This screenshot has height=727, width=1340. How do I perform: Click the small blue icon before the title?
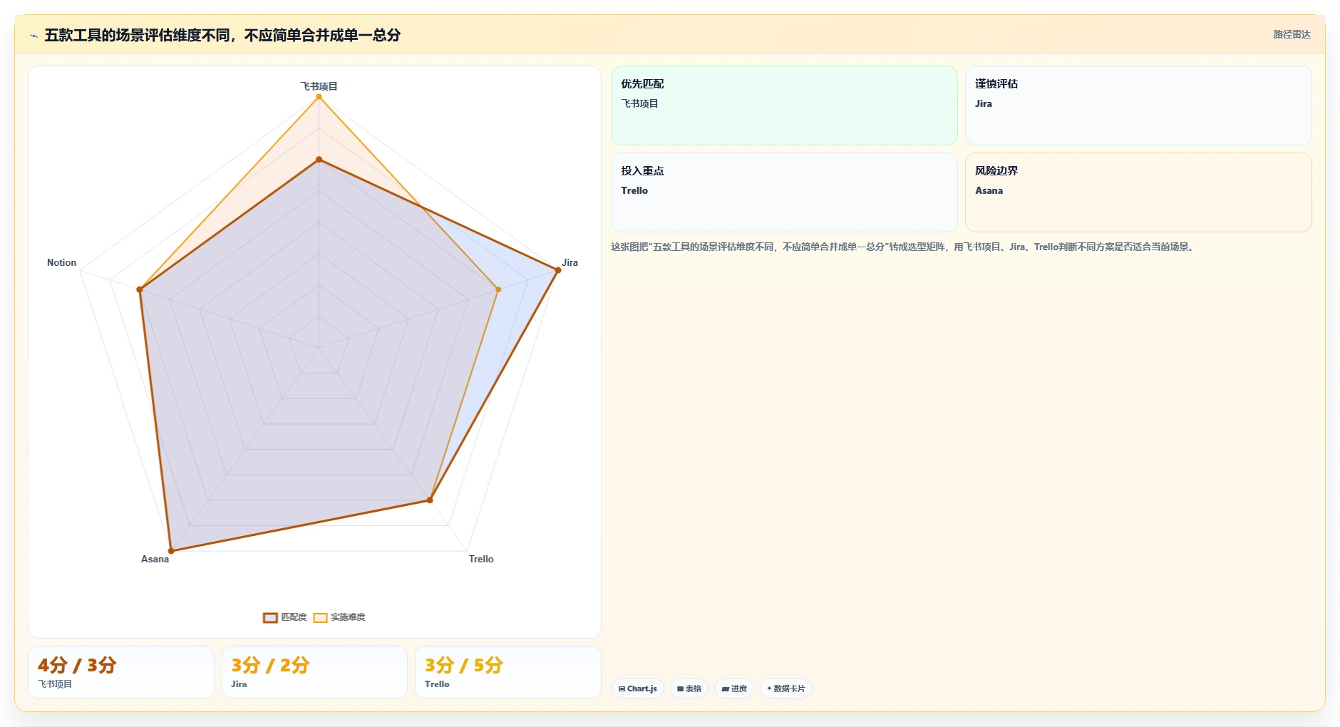pyautogui.click(x=33, y=36)
